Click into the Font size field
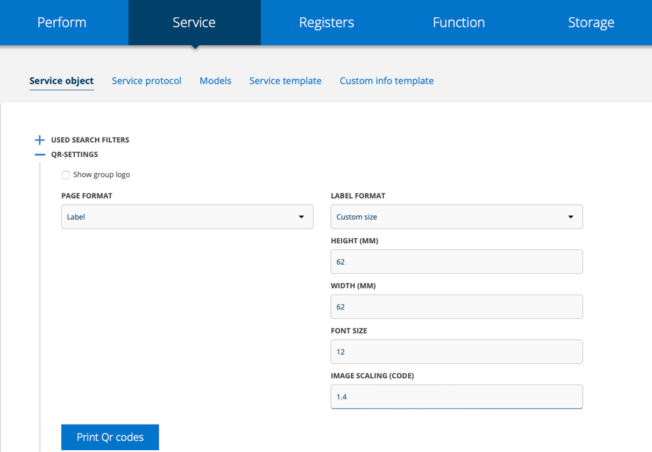The image size is (652, 452). 457,351
